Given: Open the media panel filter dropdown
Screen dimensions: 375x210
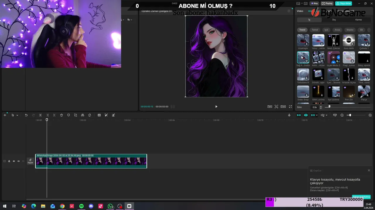Looking at the screenshot, I should tap(129, 20).
